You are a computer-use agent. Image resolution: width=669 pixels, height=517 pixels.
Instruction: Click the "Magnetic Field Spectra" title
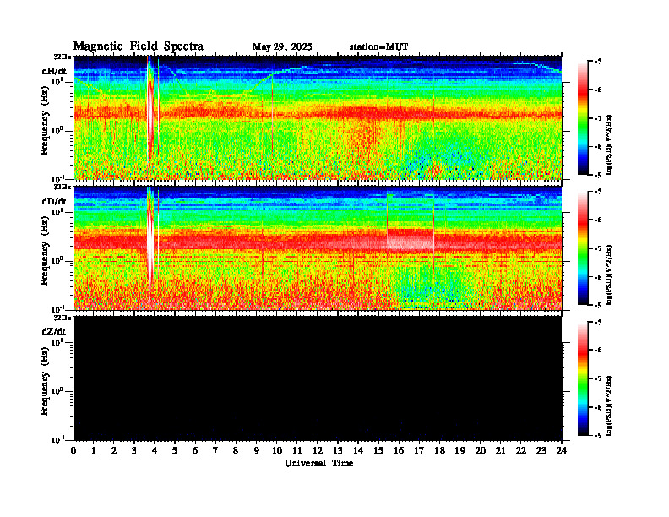click(139, 46)
